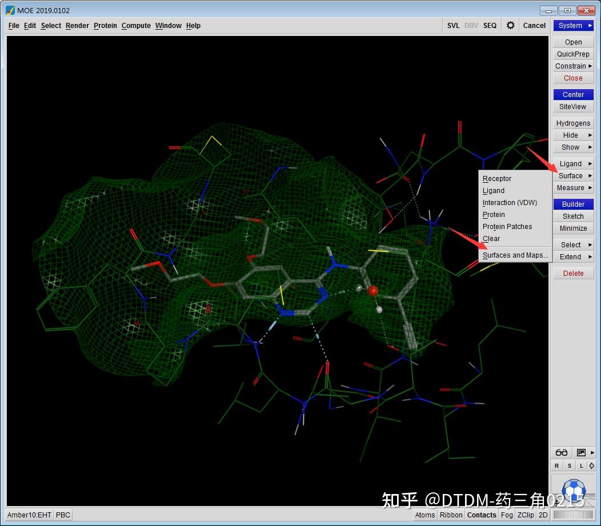Open the Compute menu
The height and width of the screenshot is (526, 601).
tap(136, 25)
